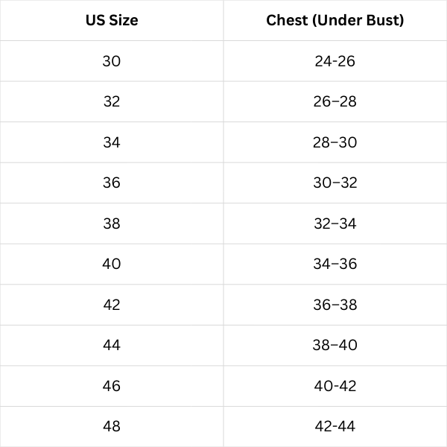Select the US size 30 cell
This screenshot has width=447, height=447.
coord(112,61)
